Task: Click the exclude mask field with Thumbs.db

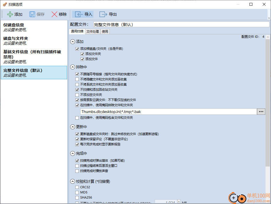Action: pos(168,112)
